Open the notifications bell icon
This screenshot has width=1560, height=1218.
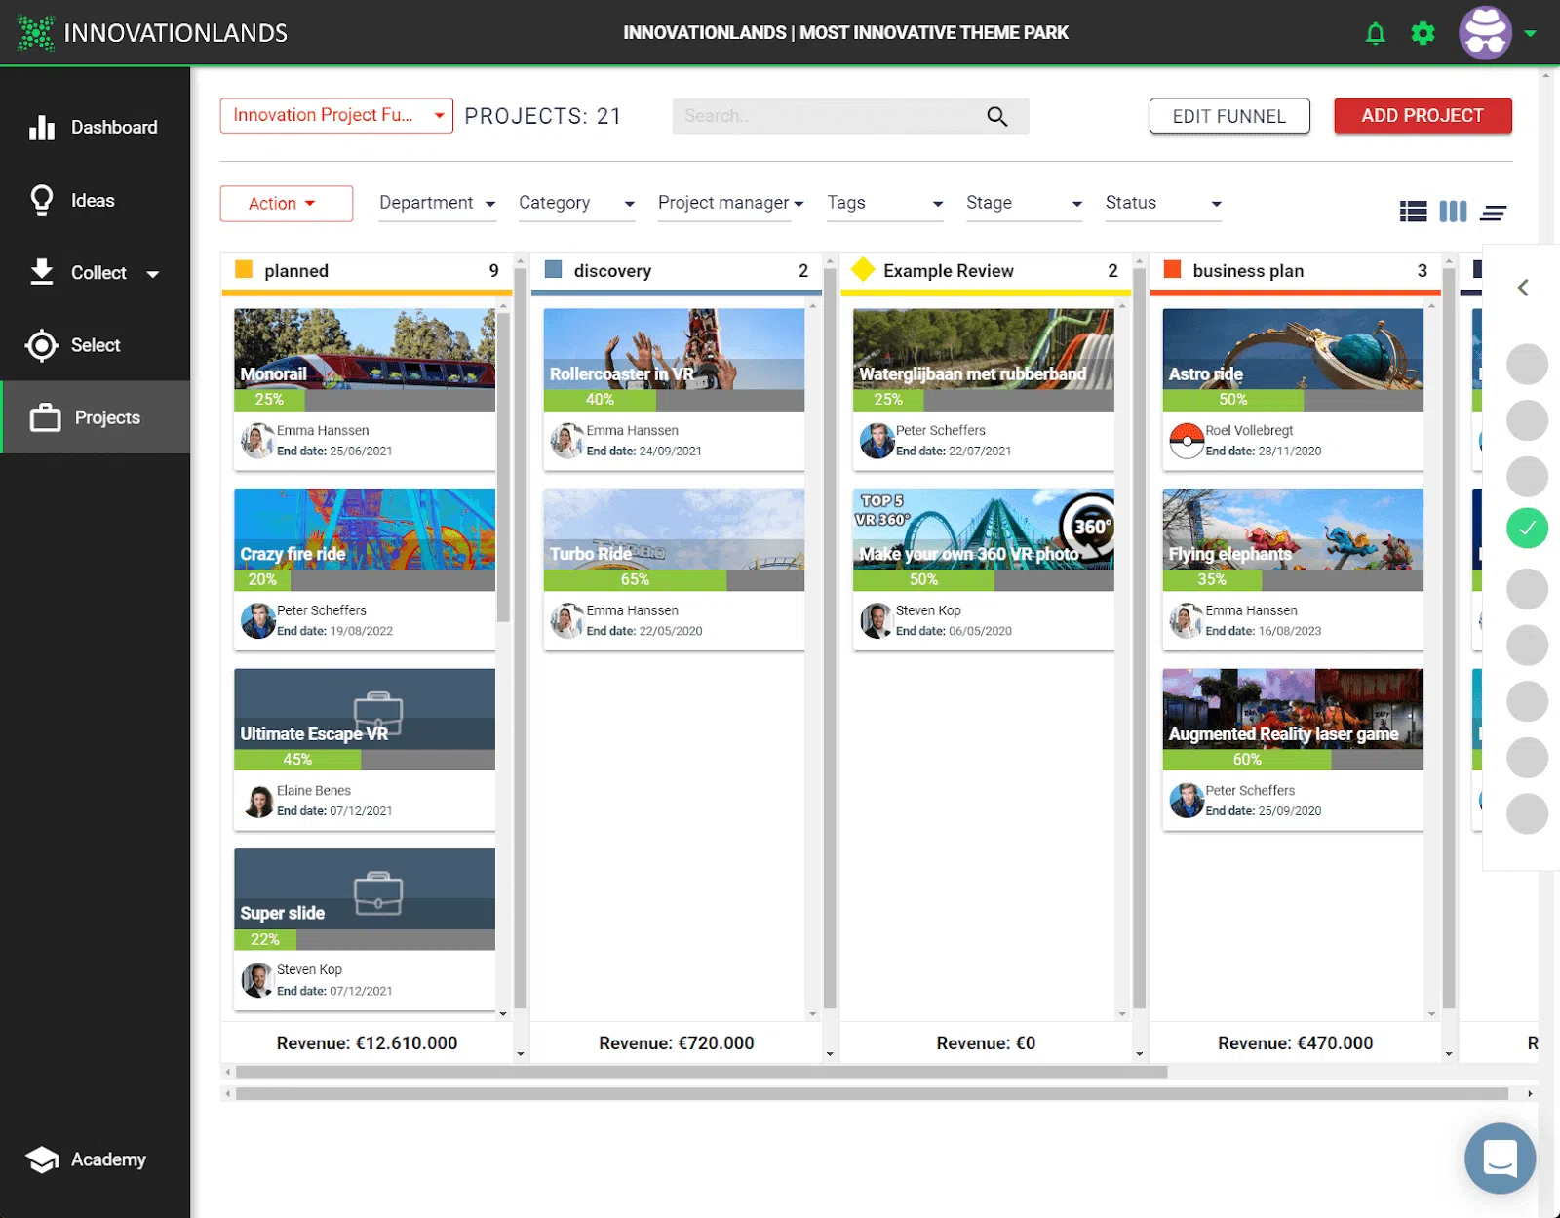point(1375,34)
